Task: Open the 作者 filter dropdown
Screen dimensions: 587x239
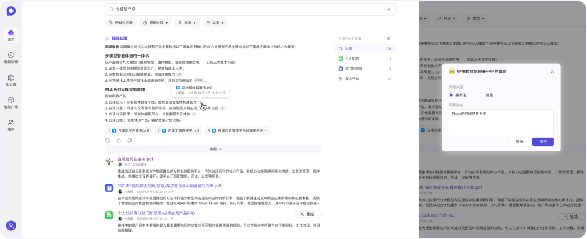Action: point(187,23)
